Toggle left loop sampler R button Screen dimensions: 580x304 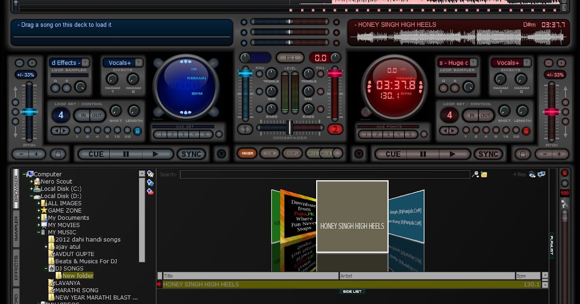point(56,88)
